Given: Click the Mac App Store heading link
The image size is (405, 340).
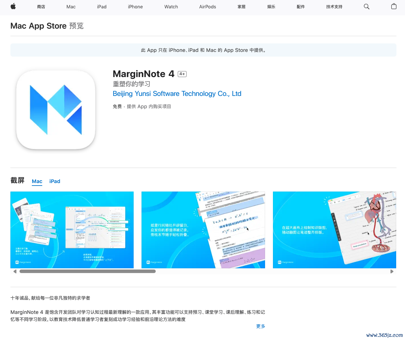Looking at the screenshot, I should tap(38, 26).
